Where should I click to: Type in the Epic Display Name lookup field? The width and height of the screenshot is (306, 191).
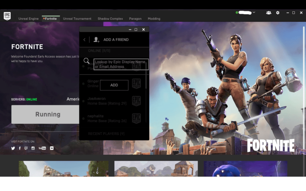[121, 64]
